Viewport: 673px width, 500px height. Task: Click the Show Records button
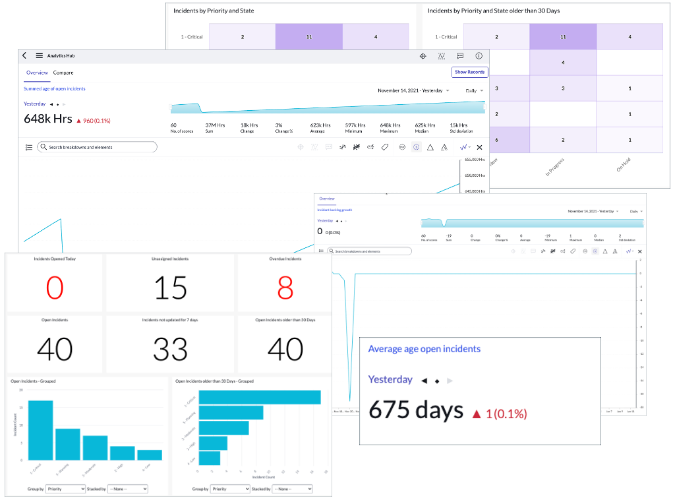[x=469, y=72]
